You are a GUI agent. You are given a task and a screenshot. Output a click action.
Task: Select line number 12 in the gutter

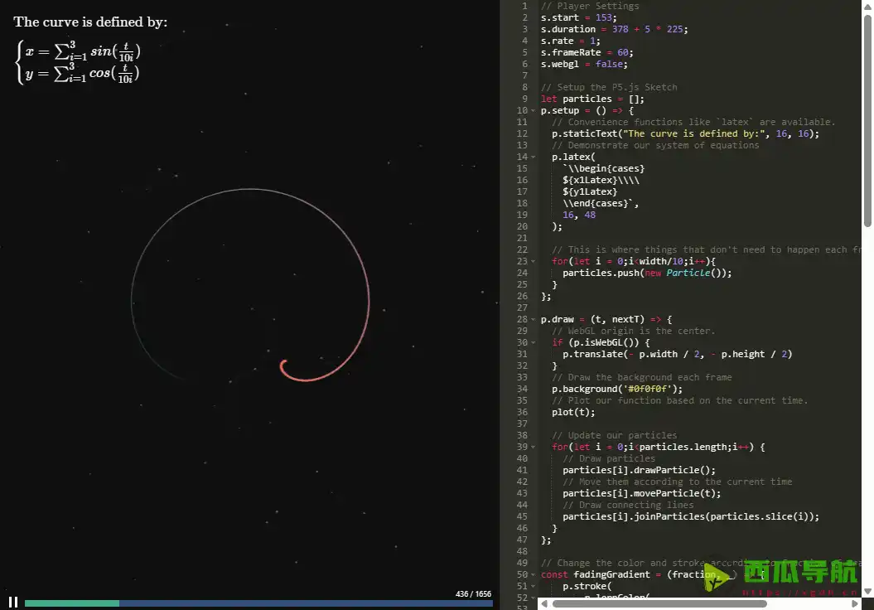pos(521,133)
